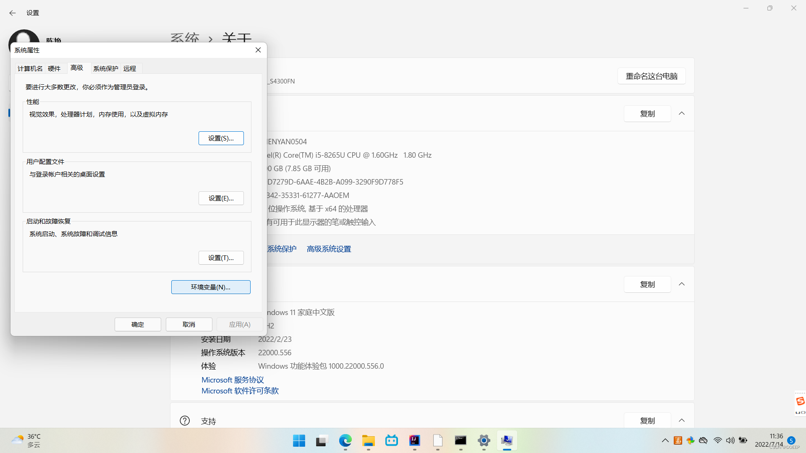806x453 pixels.
Task: Switch to the 硬件 tab
Action: [x=54, y=68]
